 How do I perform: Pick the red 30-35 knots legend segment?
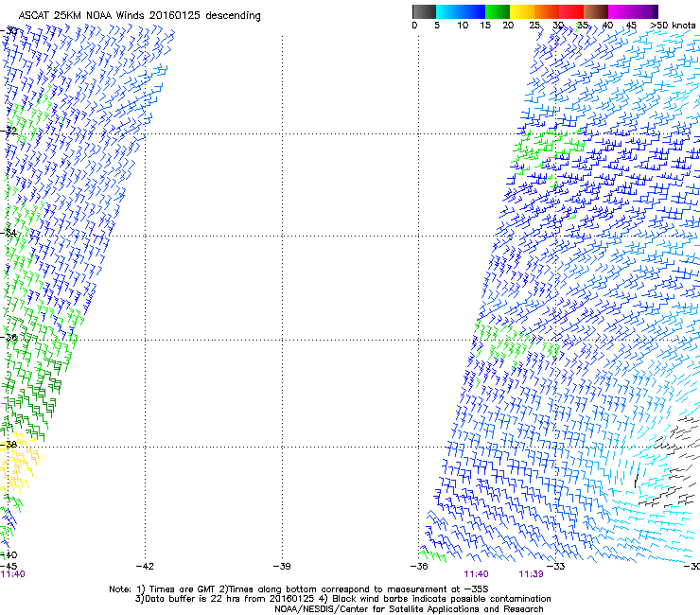tap(571, 11)
